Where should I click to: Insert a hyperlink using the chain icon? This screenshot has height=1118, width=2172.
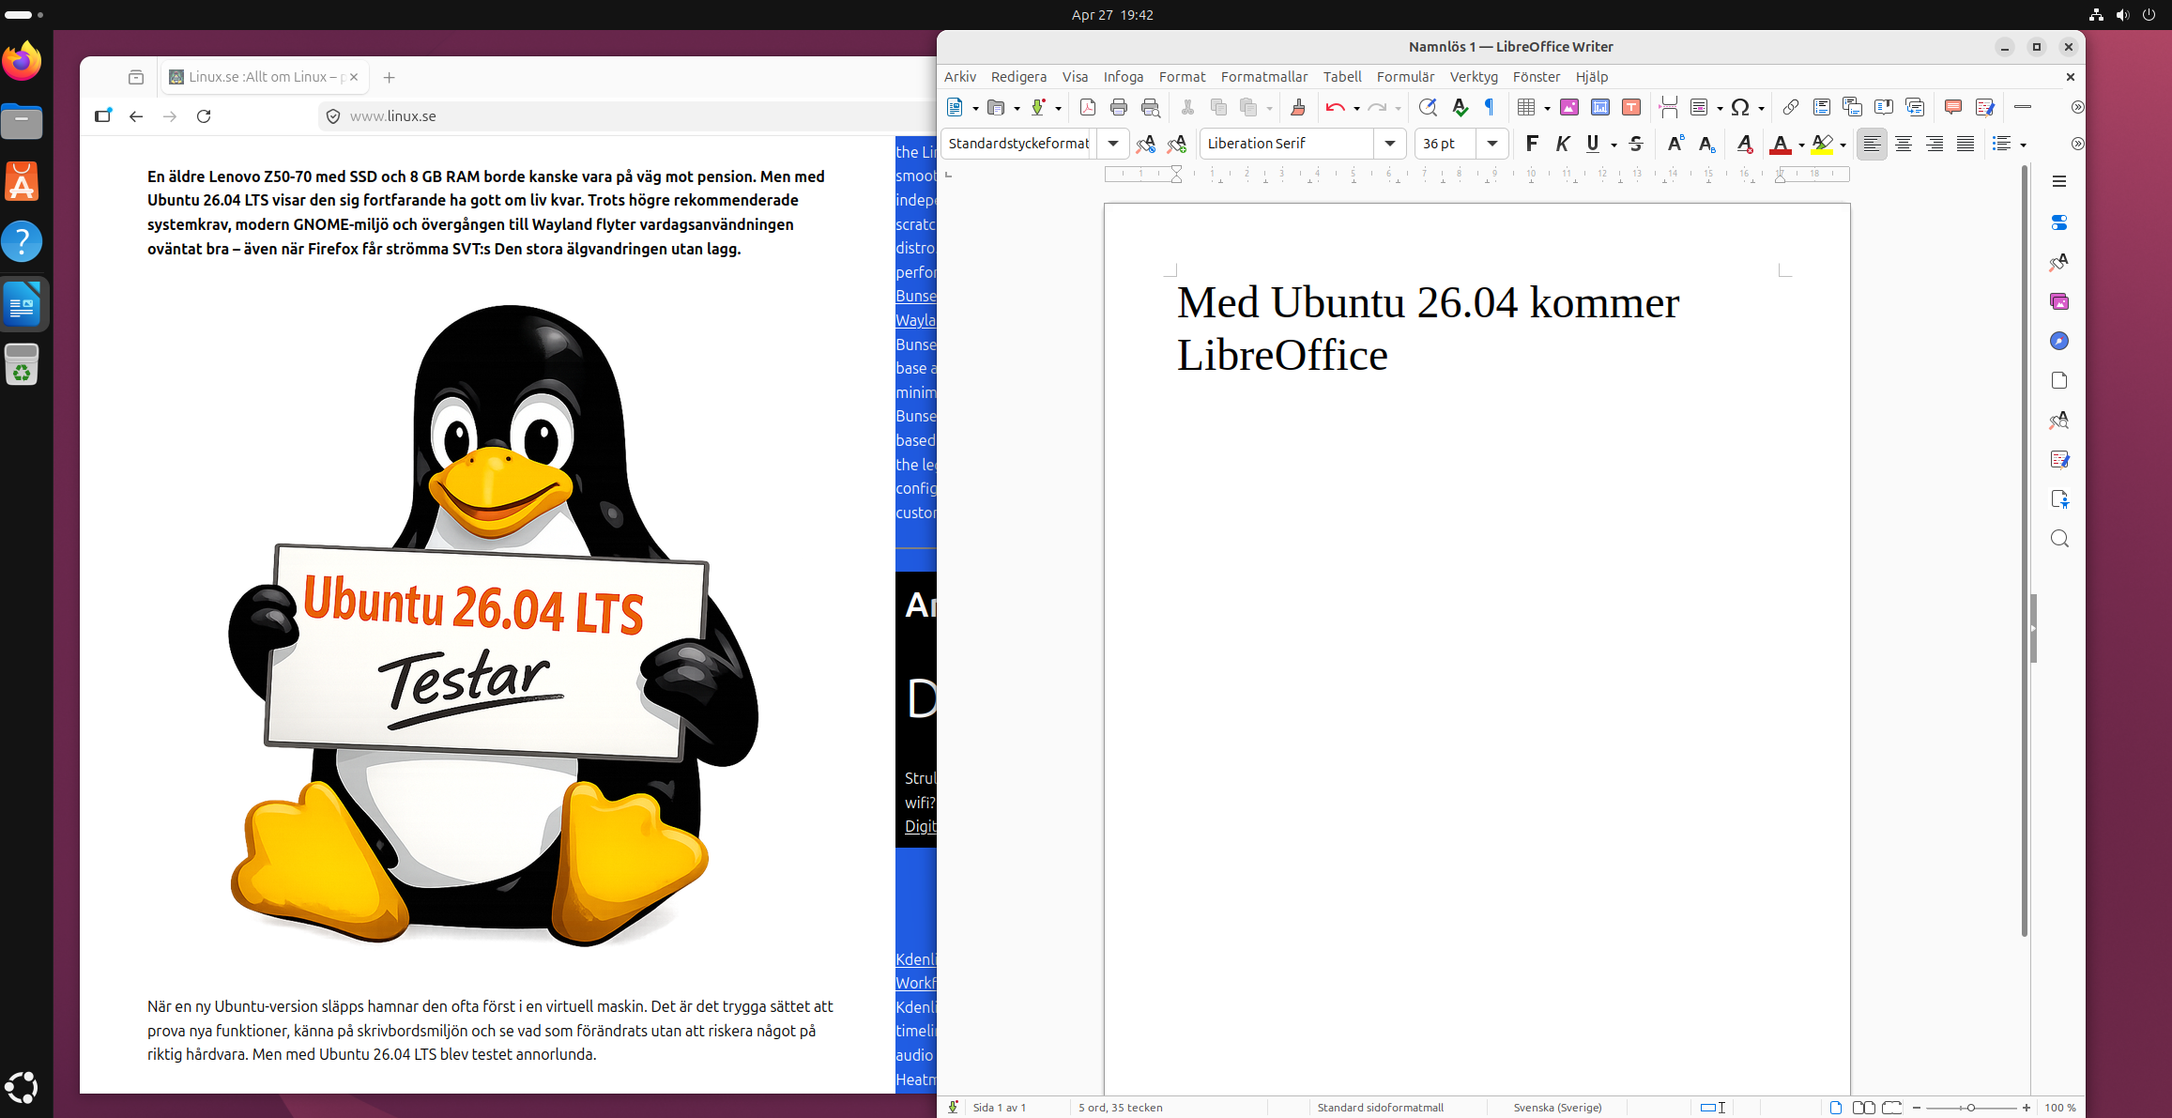1791,107
